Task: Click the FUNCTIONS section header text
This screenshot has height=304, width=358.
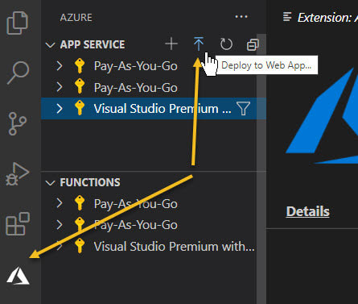Action: 90,182
